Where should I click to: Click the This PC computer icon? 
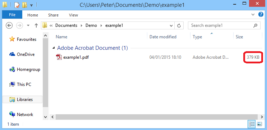point(12,85)
